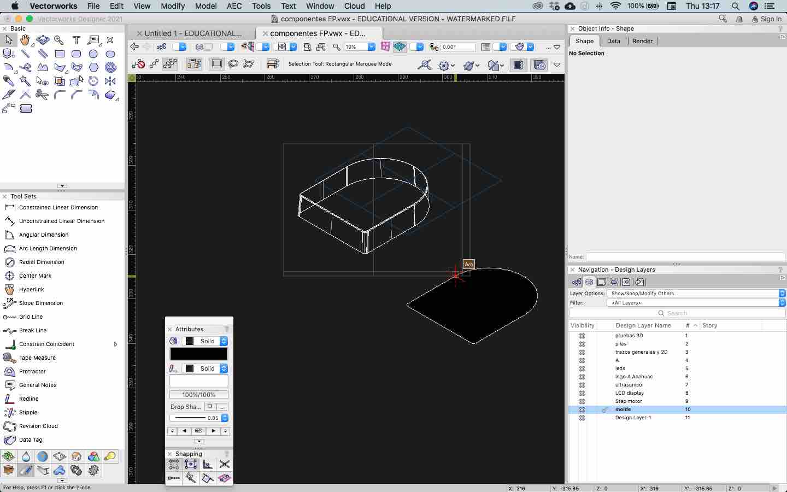Open the pen style Solid dropdown
The image size is (787, 492).
point(205,368)
